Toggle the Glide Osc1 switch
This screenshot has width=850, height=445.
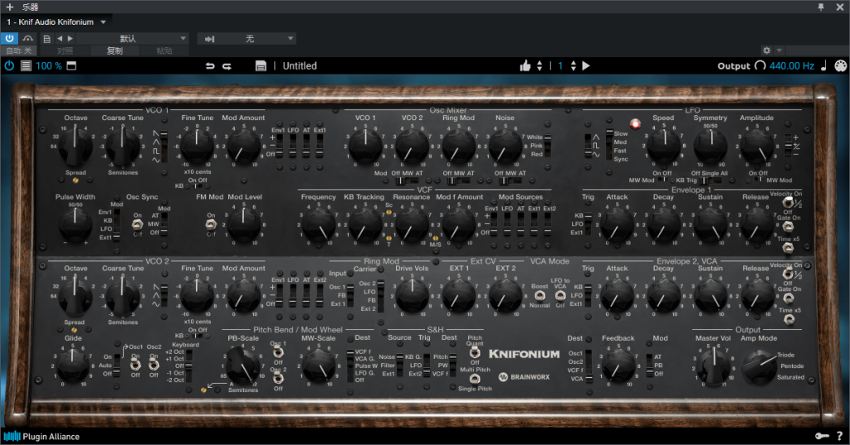click(x=135, y=365)
